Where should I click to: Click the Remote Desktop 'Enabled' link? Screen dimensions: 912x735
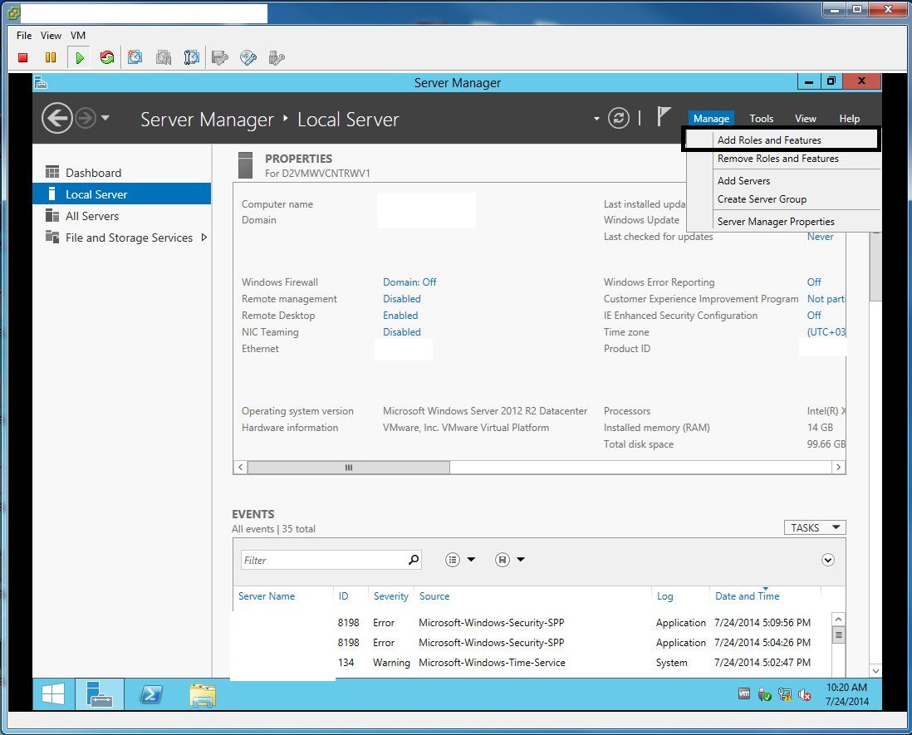(x=400, y=316)
